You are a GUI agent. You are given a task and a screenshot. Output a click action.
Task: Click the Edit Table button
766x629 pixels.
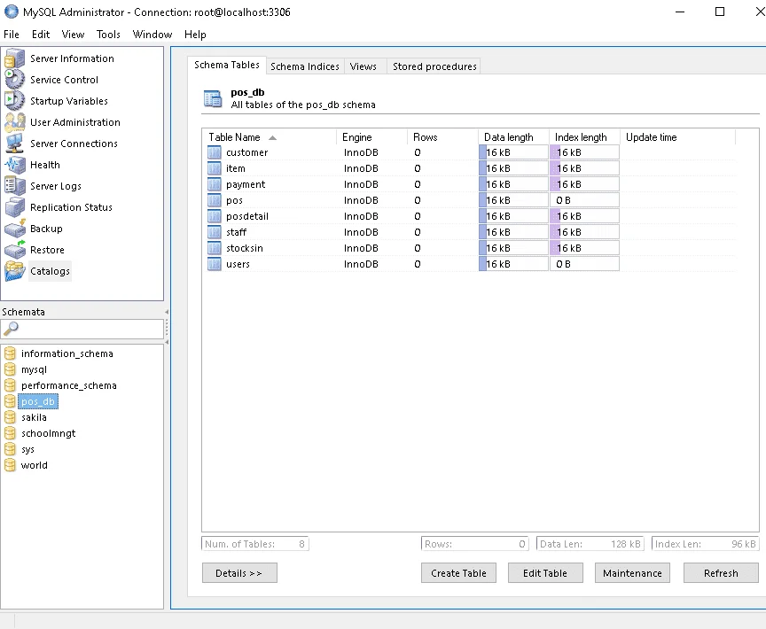(x=545, y=573)
